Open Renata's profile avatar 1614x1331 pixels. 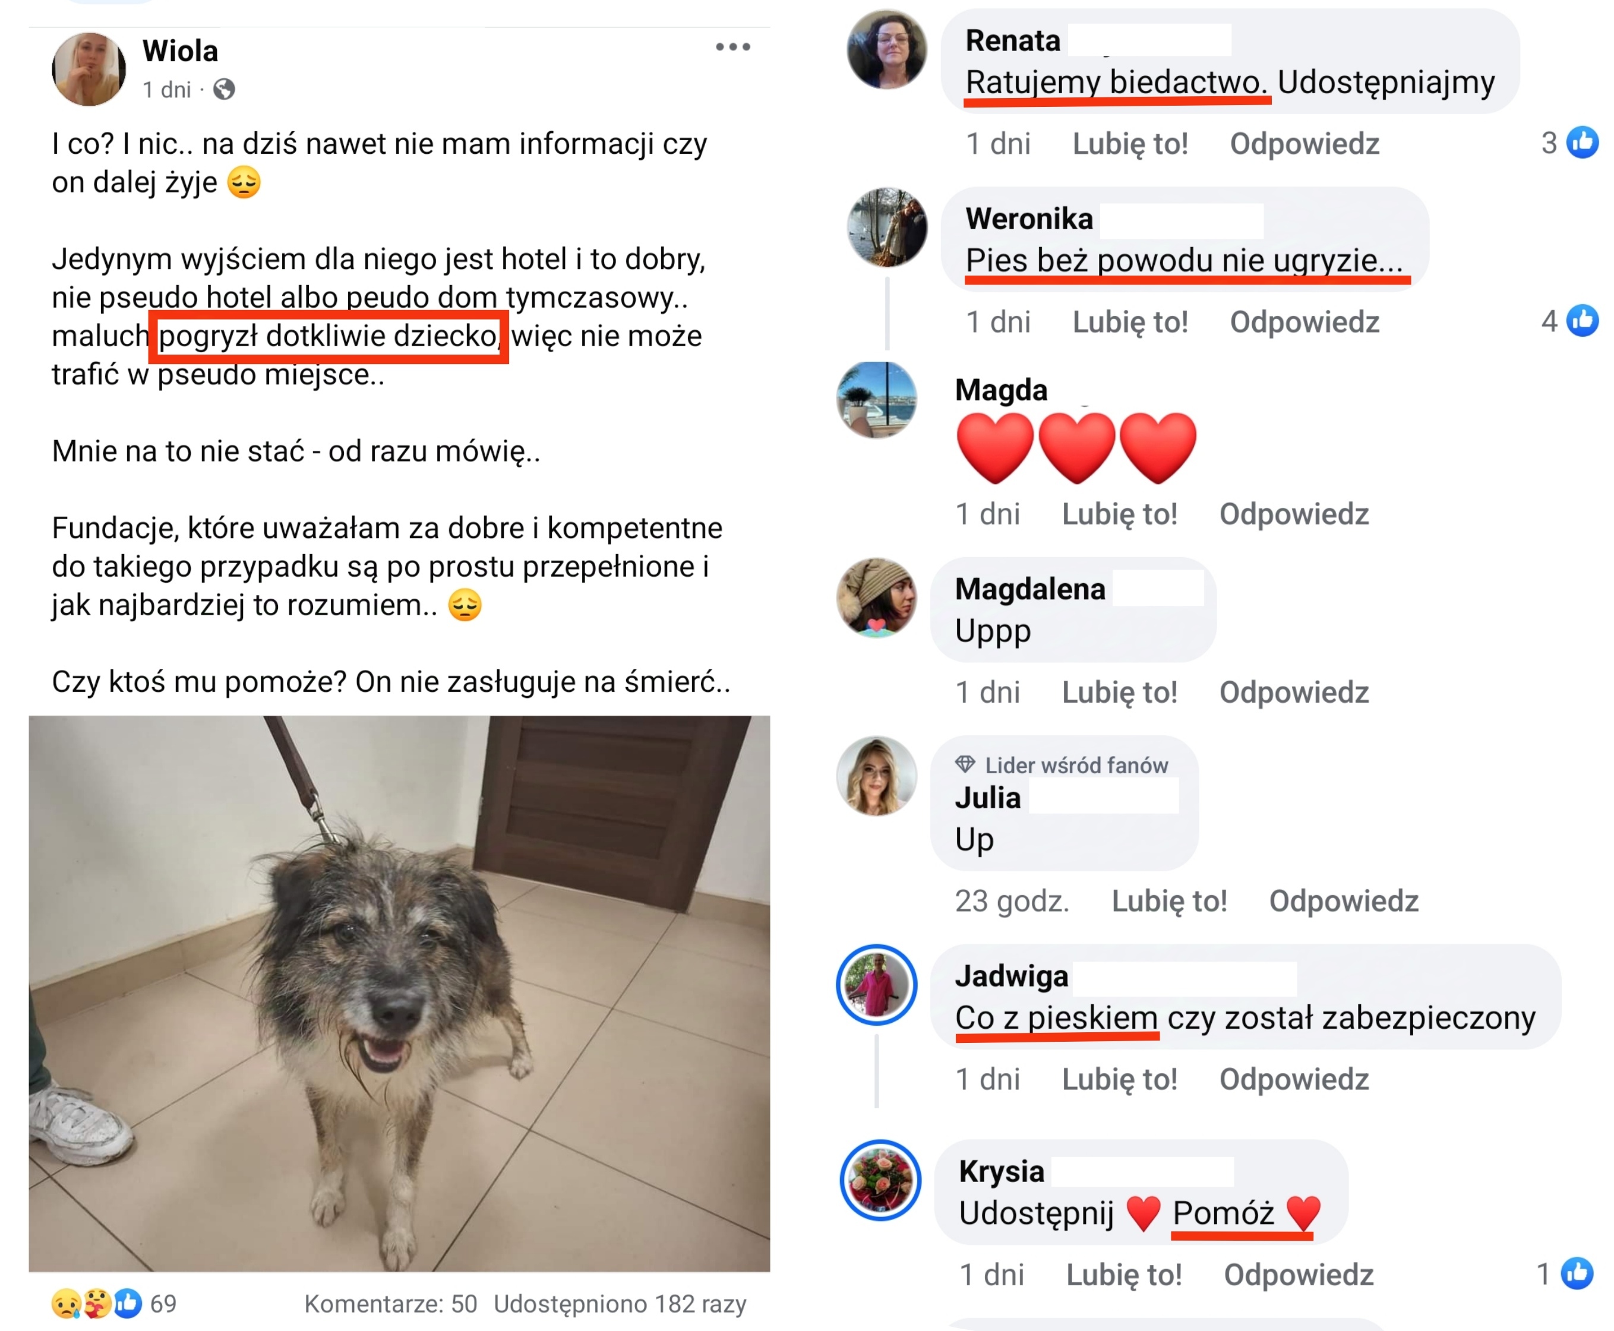point(886,49)
